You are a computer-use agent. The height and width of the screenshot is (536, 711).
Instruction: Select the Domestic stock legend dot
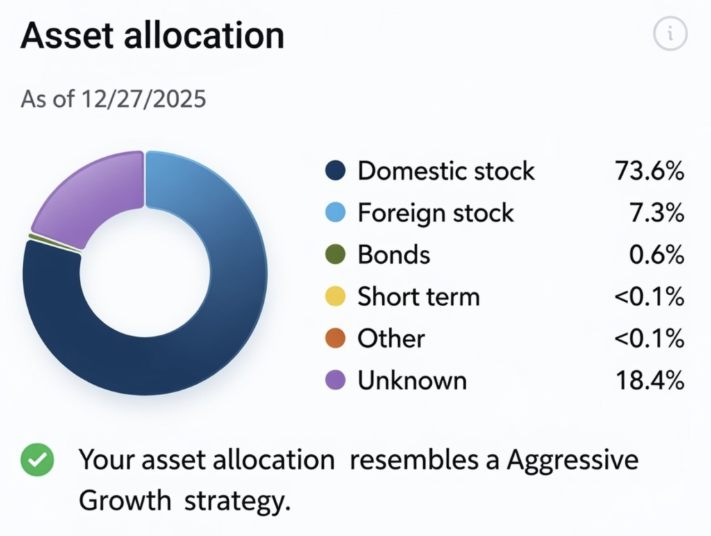tap(335, 171)
